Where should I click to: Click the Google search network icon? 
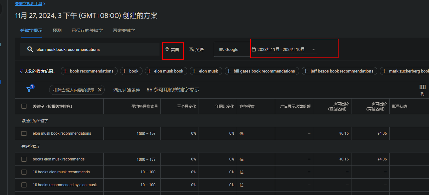pos(221,49)
